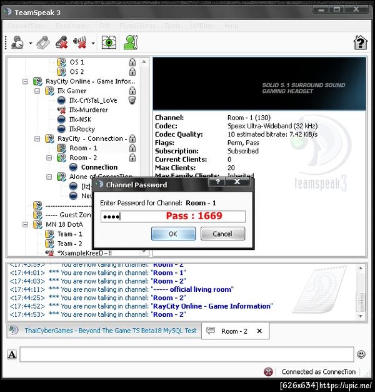Switch to ThaiCyberGames server chat tab
Image resolution: width=375 pixels, height=392 pixels.
(x=104, y=331)
